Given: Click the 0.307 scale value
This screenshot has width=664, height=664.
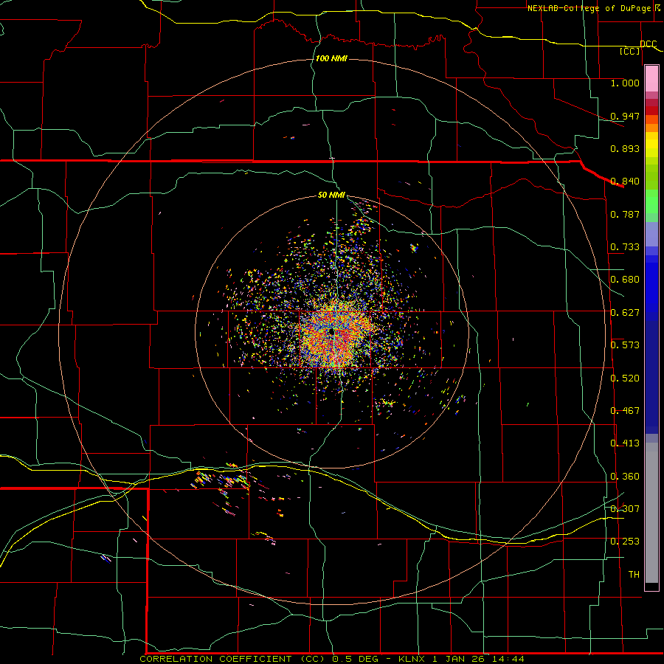Looking at the screenshot, I should click(x=625, y=509).
